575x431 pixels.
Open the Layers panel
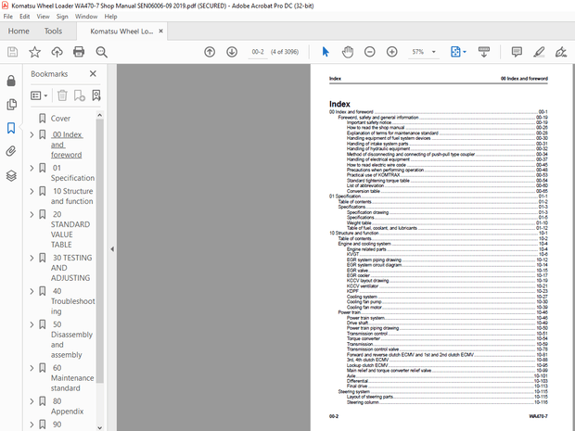[x=11, y=176]
